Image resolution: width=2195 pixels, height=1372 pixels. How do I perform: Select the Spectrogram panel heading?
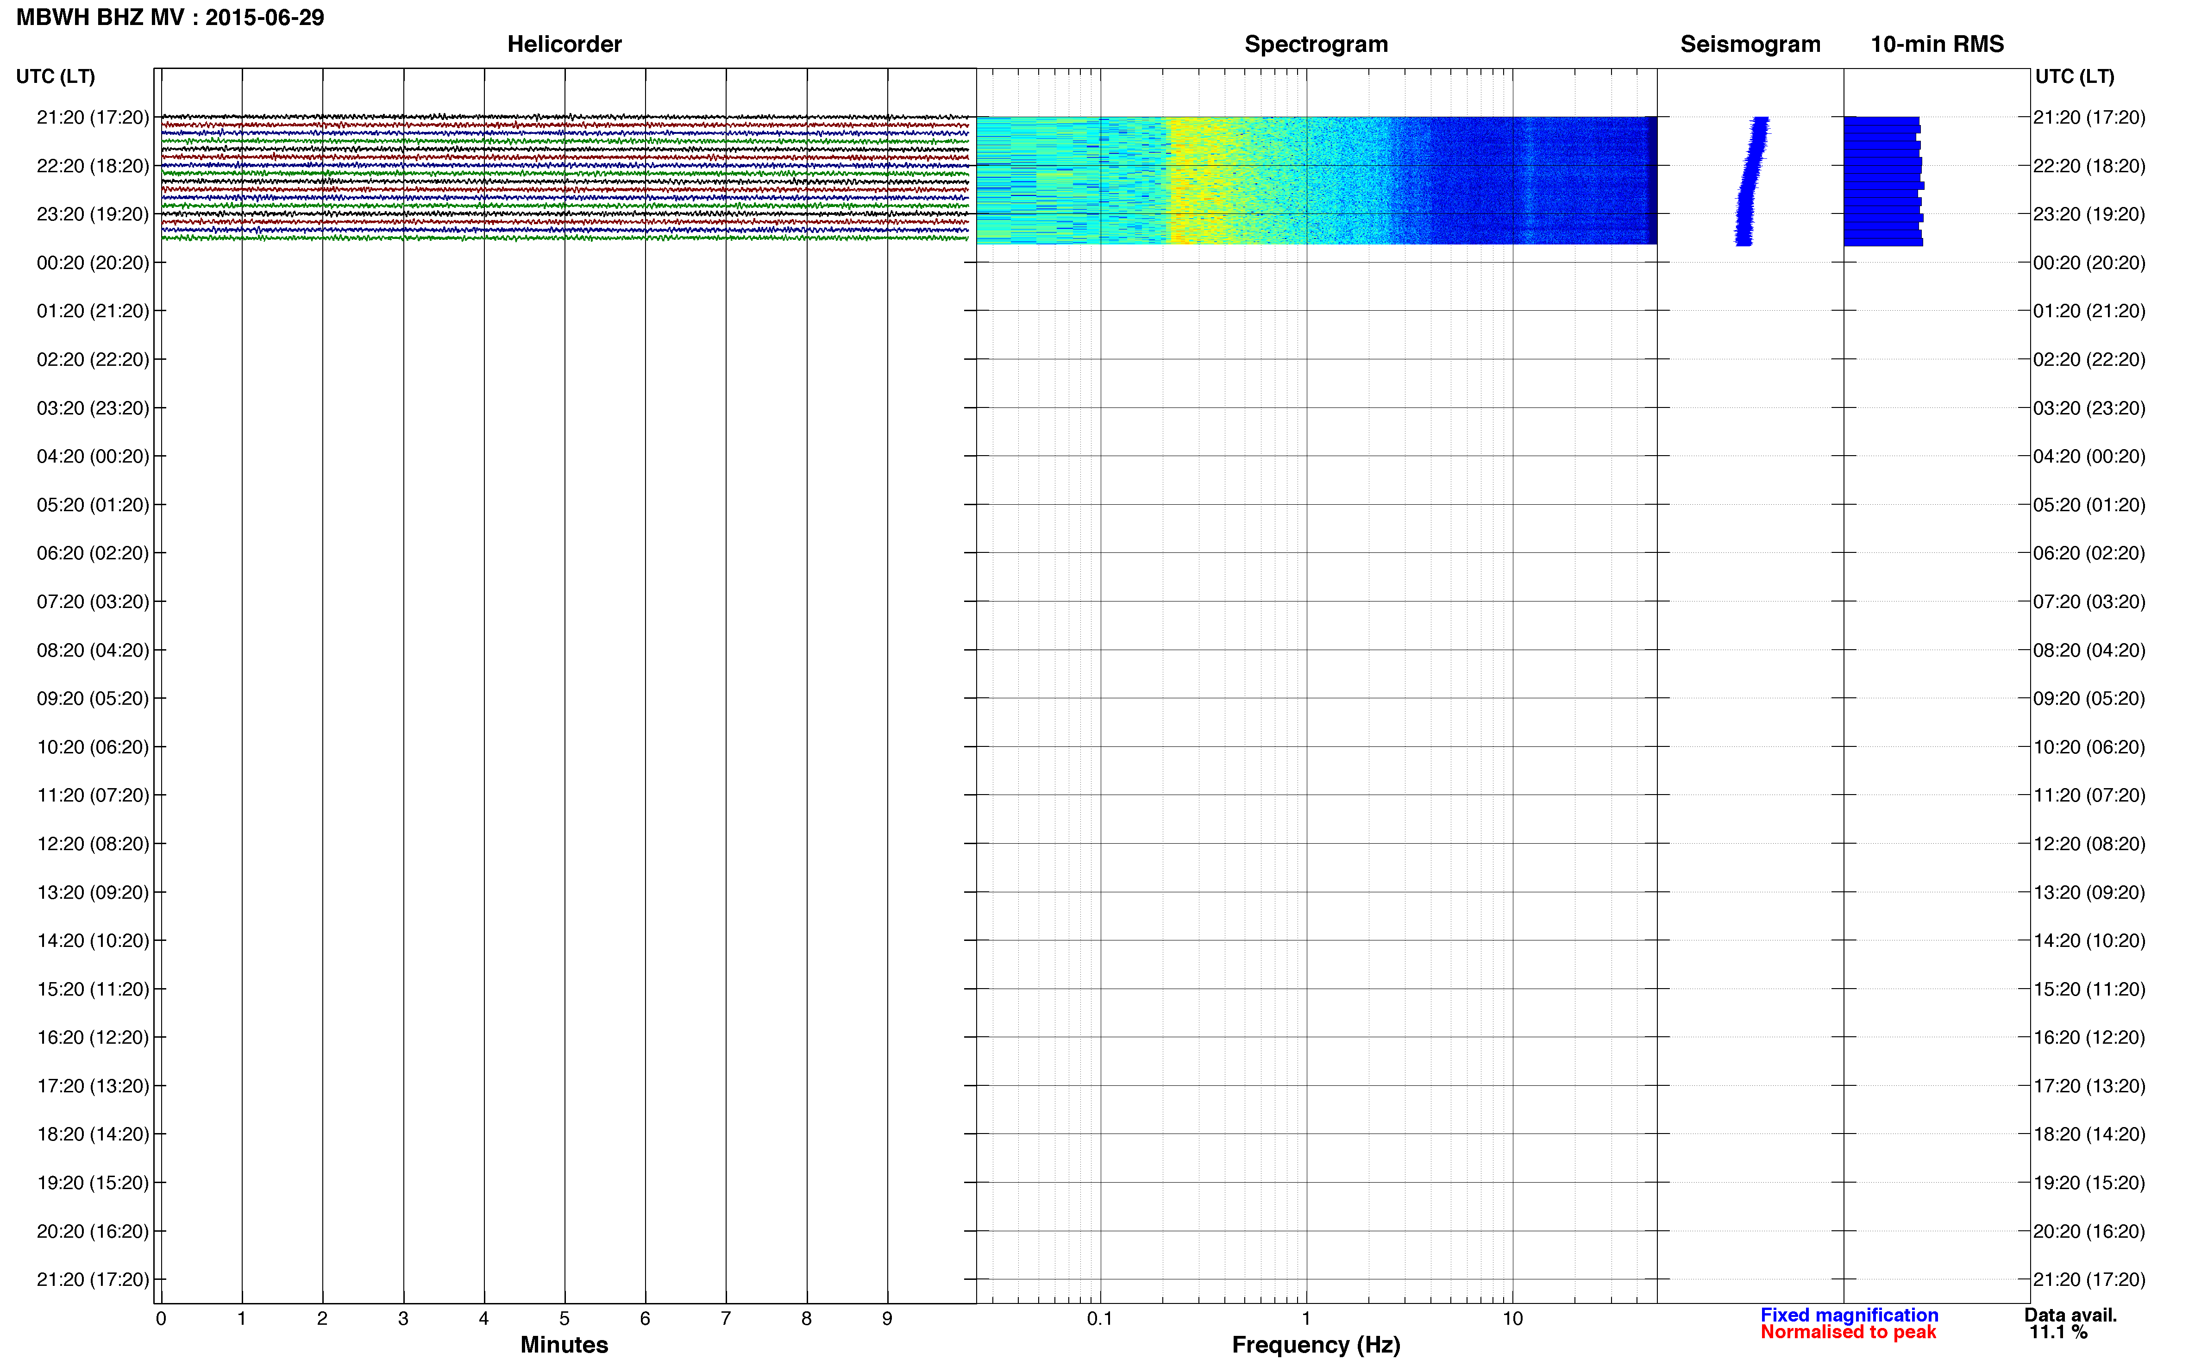click(1316, 44)
